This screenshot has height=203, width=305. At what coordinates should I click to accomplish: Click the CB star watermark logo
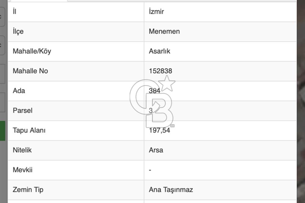pyautogui.click(x=152, y=102)
